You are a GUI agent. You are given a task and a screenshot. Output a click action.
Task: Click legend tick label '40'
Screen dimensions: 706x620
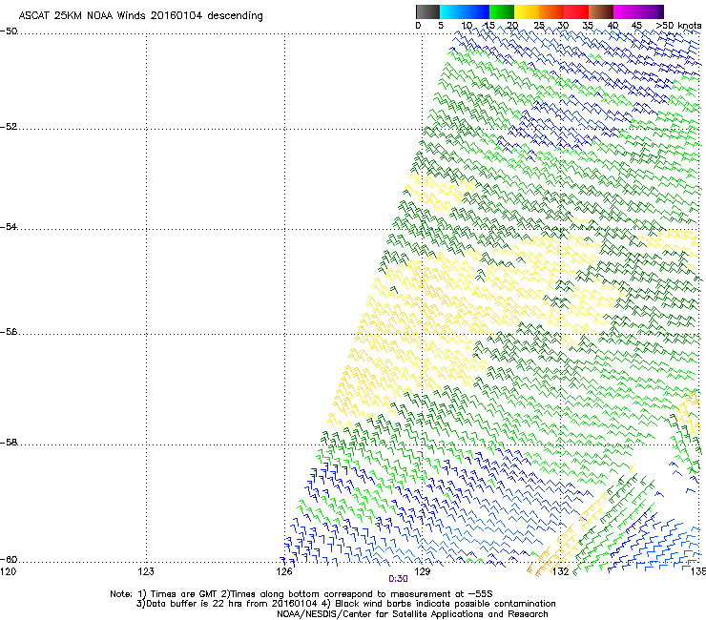[x=613, y=26]
